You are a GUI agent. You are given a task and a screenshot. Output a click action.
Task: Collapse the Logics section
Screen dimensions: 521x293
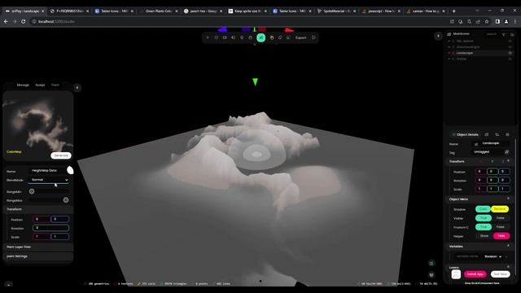[508, 267]
